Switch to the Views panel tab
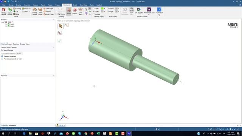This screenshot has height=136, width=242. coord(28,44)
